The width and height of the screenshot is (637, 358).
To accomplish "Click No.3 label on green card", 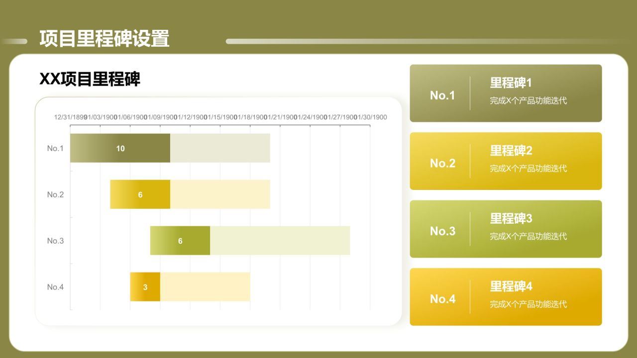I will pyautogui.click(x=442, y=231).
